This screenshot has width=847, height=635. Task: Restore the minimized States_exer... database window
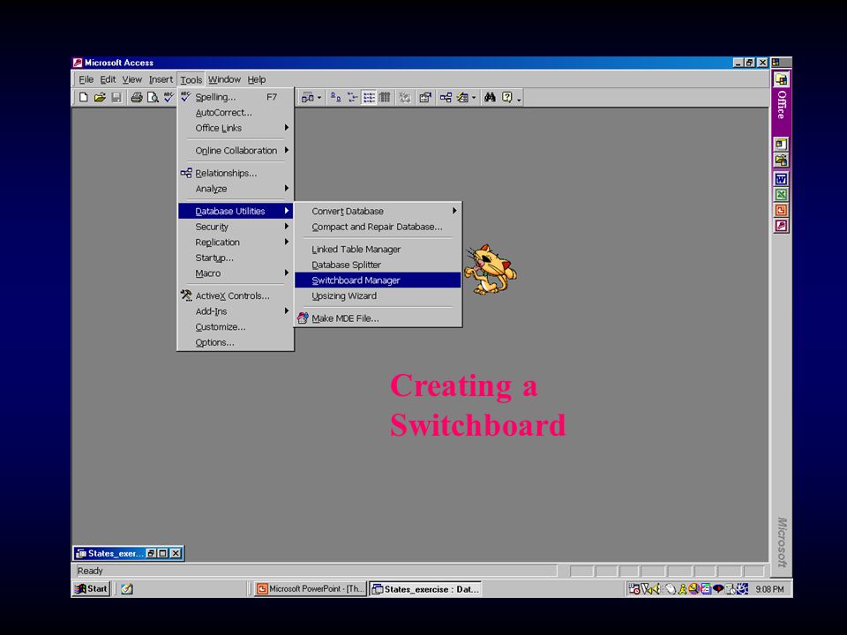[x=151, y=554]
